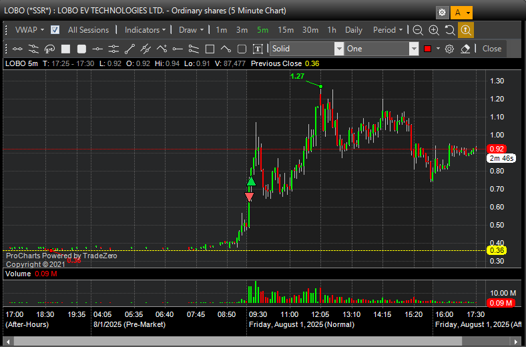Screen dimensions: 526x347
Task: Switch to 15m timeframe
Action: pyautogui.click(x=286, y=30)
